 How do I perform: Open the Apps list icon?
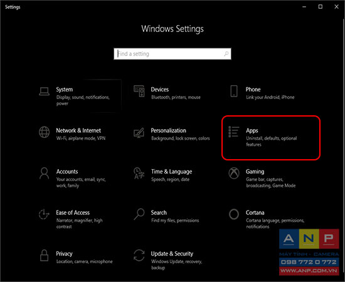(x=234, y=132)
